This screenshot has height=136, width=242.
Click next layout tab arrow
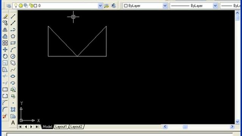point(31,127)
